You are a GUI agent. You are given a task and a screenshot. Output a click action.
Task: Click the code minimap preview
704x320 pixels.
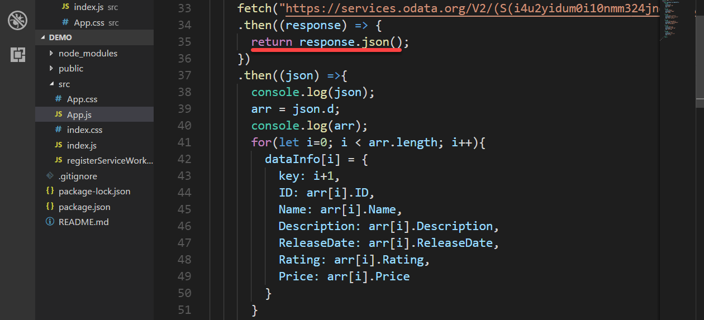[x=675, y=22]
